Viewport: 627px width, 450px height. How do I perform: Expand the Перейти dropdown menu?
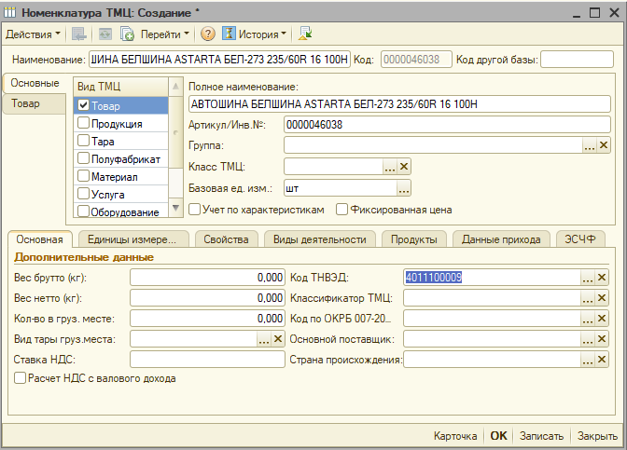pos(164,34)
